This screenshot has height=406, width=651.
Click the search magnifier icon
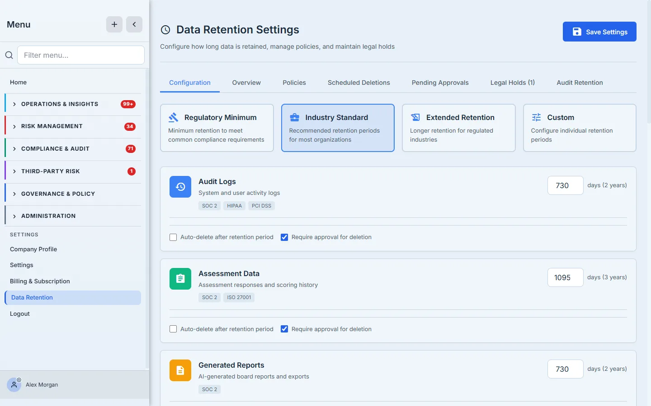tap(9, 55)
